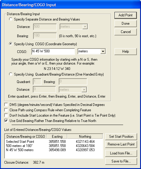Viewport: 141px width, 169px height.
Task: Cancel the COGO input dialog
Action: point(125,32)
